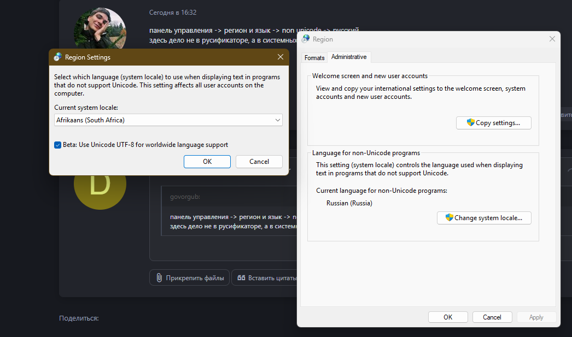Click the globe icon in Region Settings title bar
572x337 pixels.
(x=57, y=57)
